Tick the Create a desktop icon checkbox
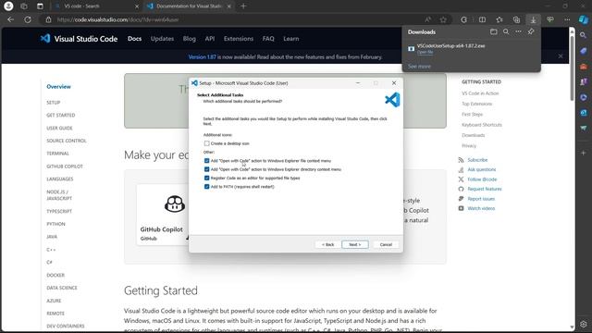This screenshot has width=592, height=333. coord(206,143)
